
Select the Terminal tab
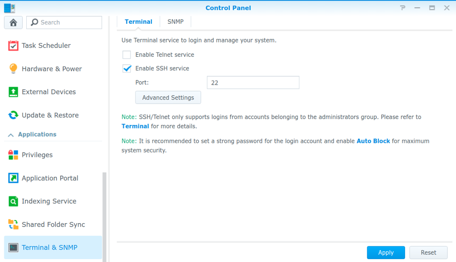point(138,22)
